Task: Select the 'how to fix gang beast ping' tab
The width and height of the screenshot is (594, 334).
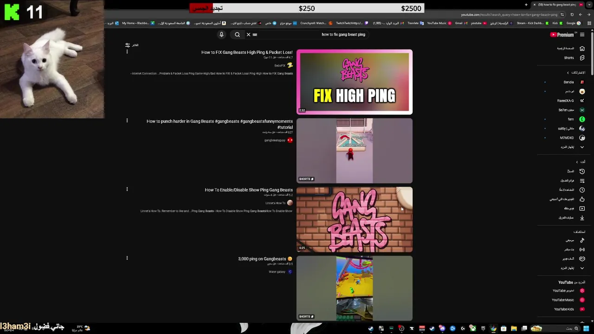Action: click(x=557, y=5)
